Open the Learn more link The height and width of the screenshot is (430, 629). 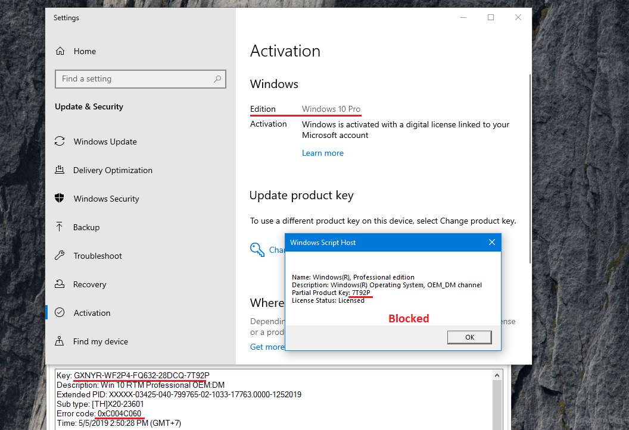point(322,153)
